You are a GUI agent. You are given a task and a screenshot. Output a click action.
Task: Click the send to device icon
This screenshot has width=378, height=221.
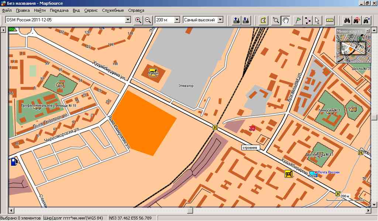[x=236, y=20]
